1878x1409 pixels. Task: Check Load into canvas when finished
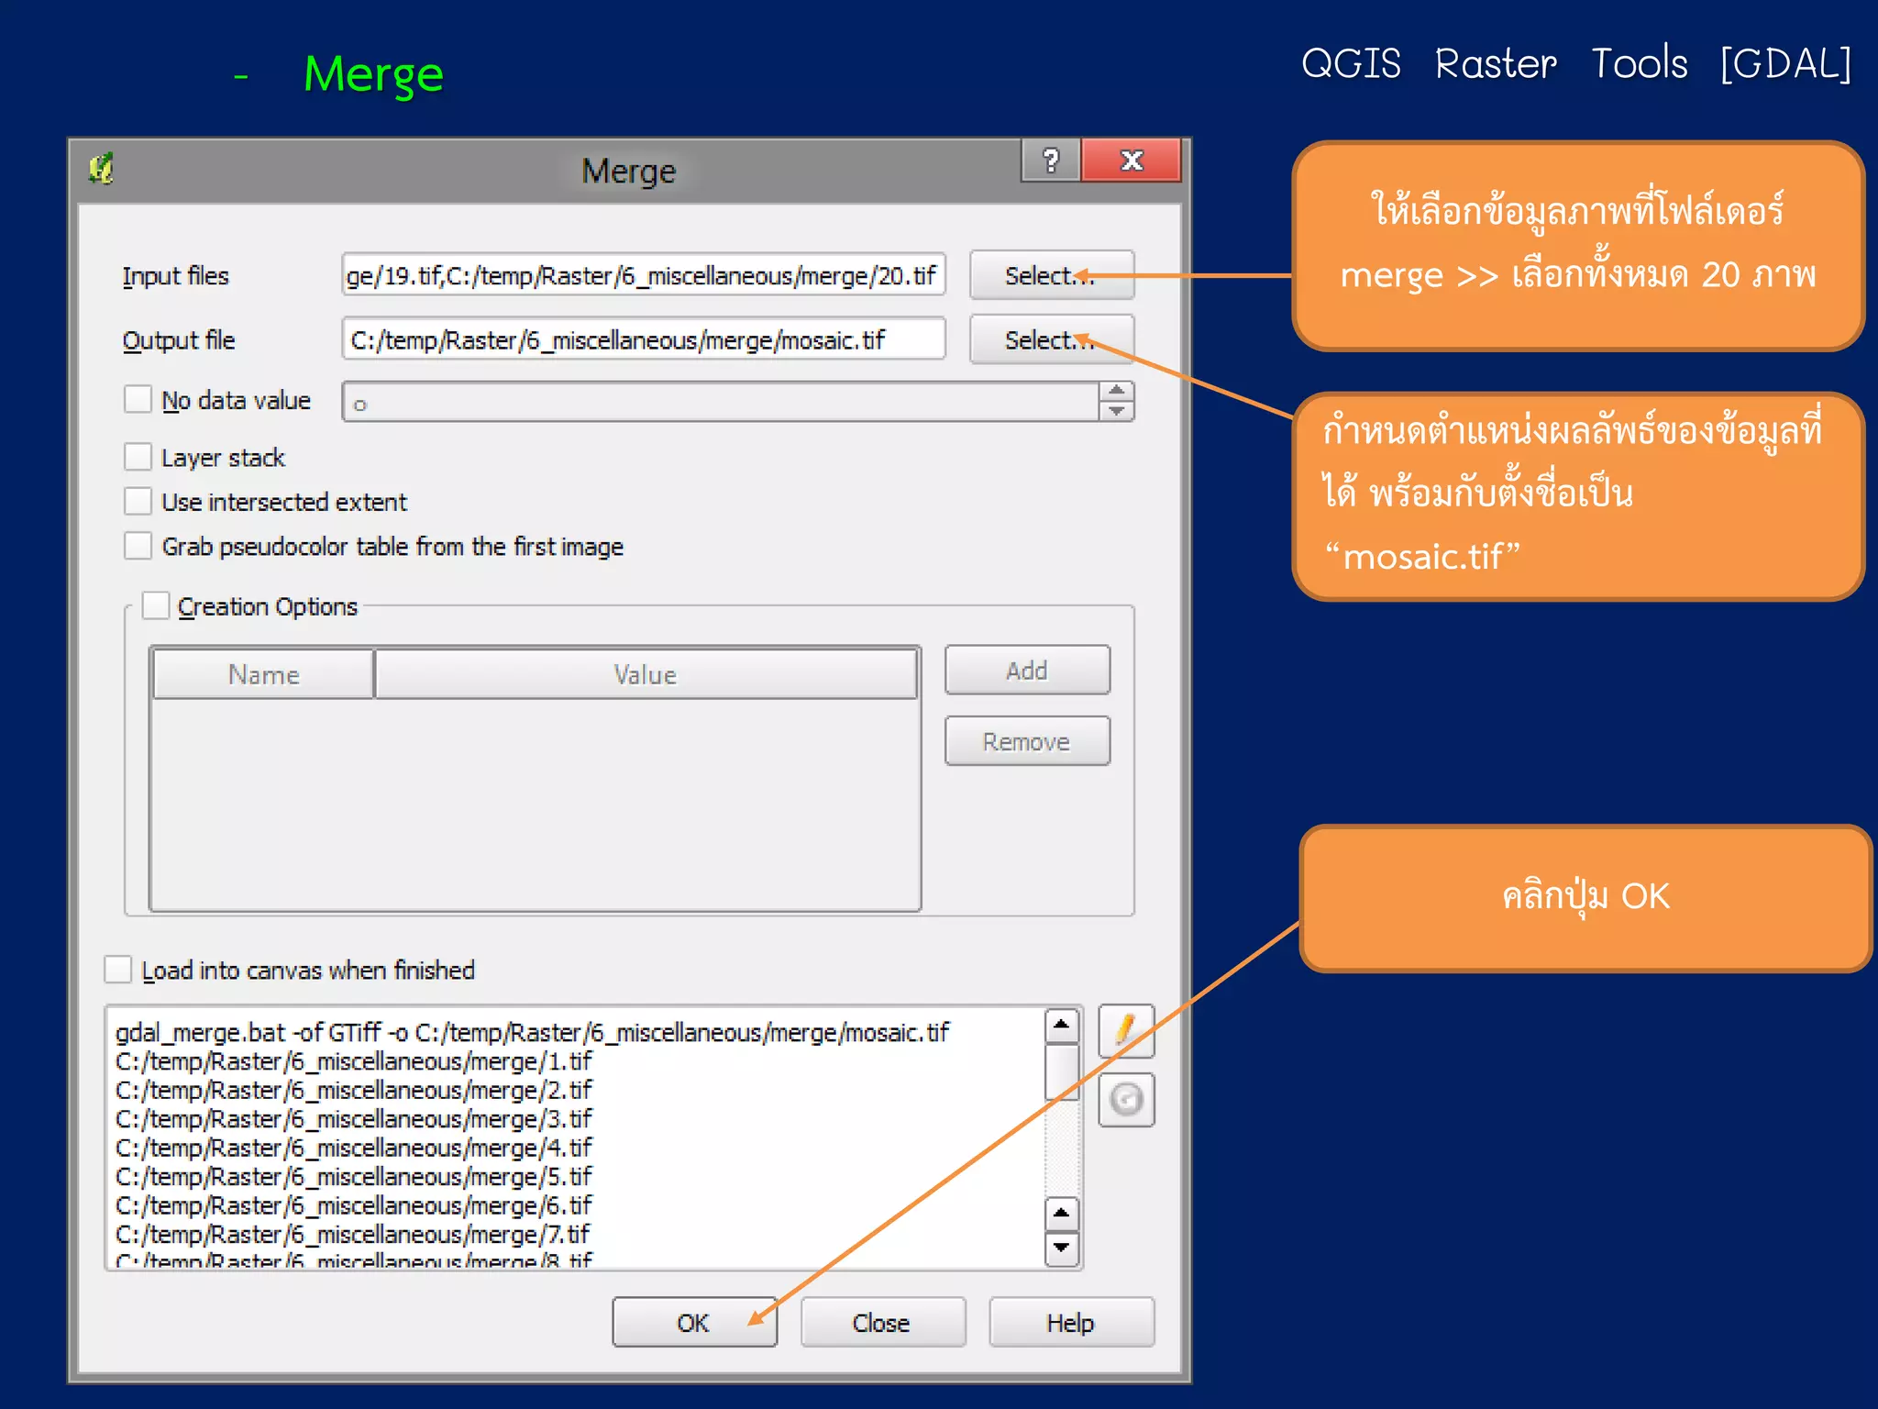coord(118,969)
